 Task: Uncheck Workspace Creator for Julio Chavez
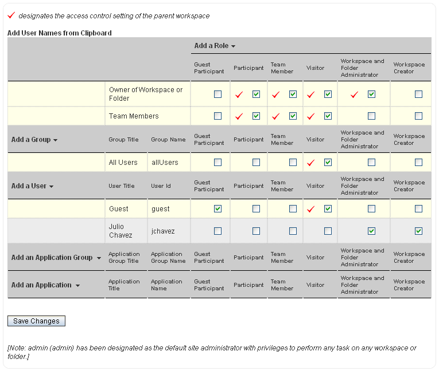click(418, 231)
